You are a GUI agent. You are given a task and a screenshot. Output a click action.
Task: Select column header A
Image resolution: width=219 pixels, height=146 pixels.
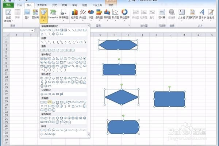coord(16,35)
